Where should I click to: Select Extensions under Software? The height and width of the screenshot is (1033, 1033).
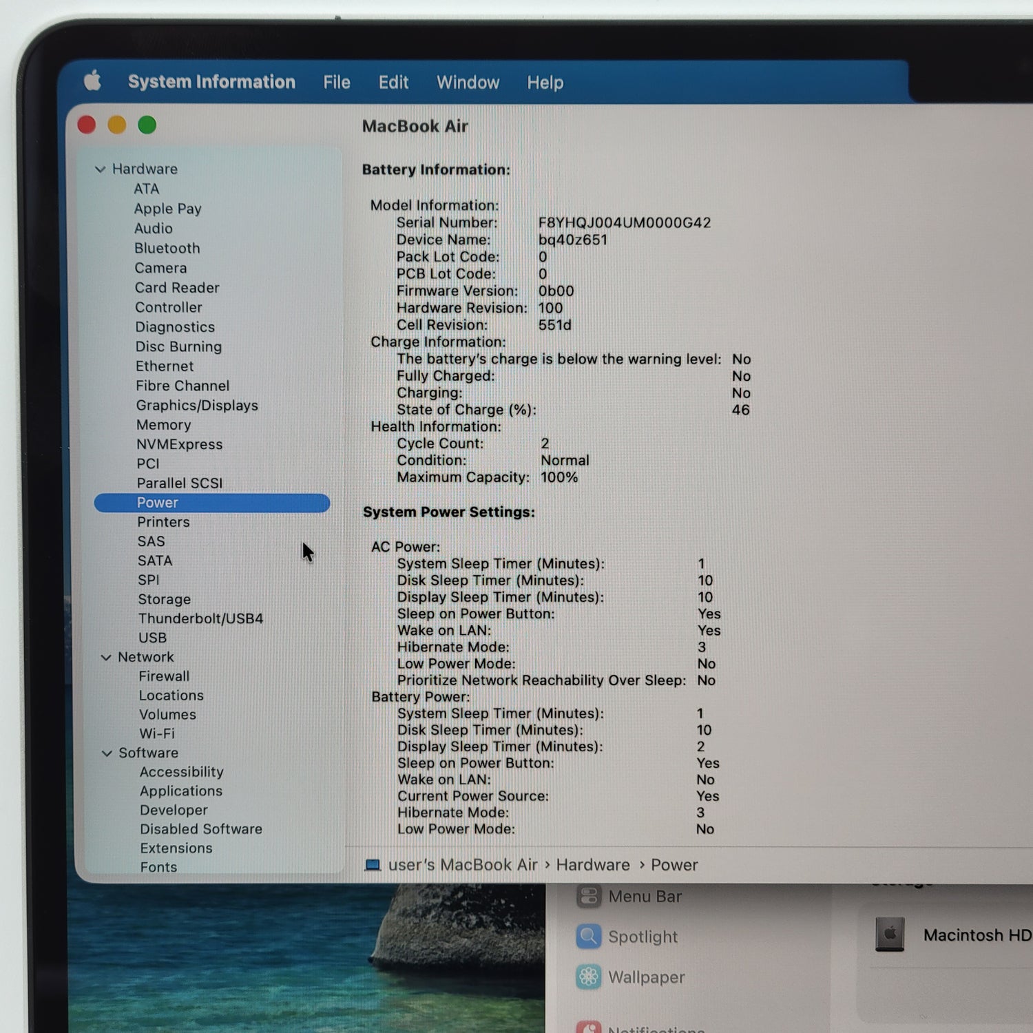(x=176, y=848)
